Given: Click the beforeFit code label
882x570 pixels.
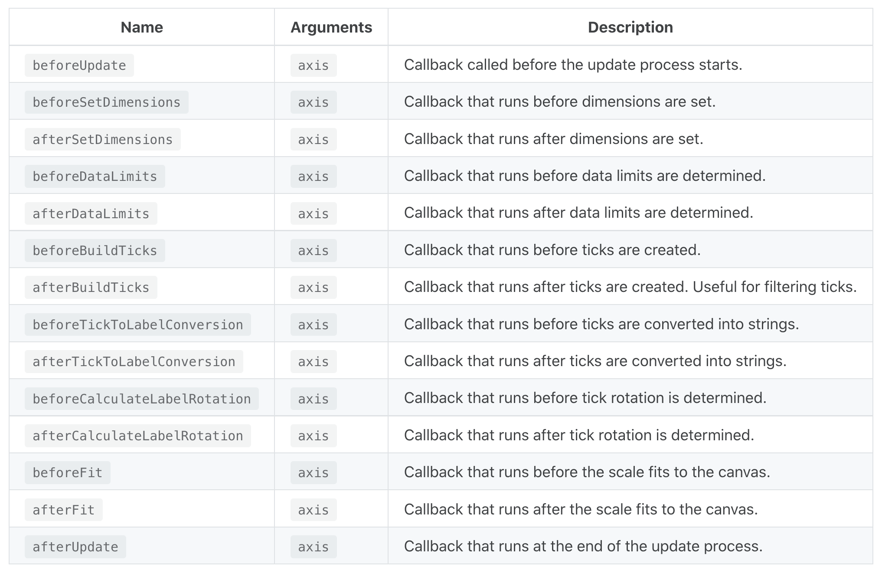Looking at the screenshot, I should (x=67, y=473).
